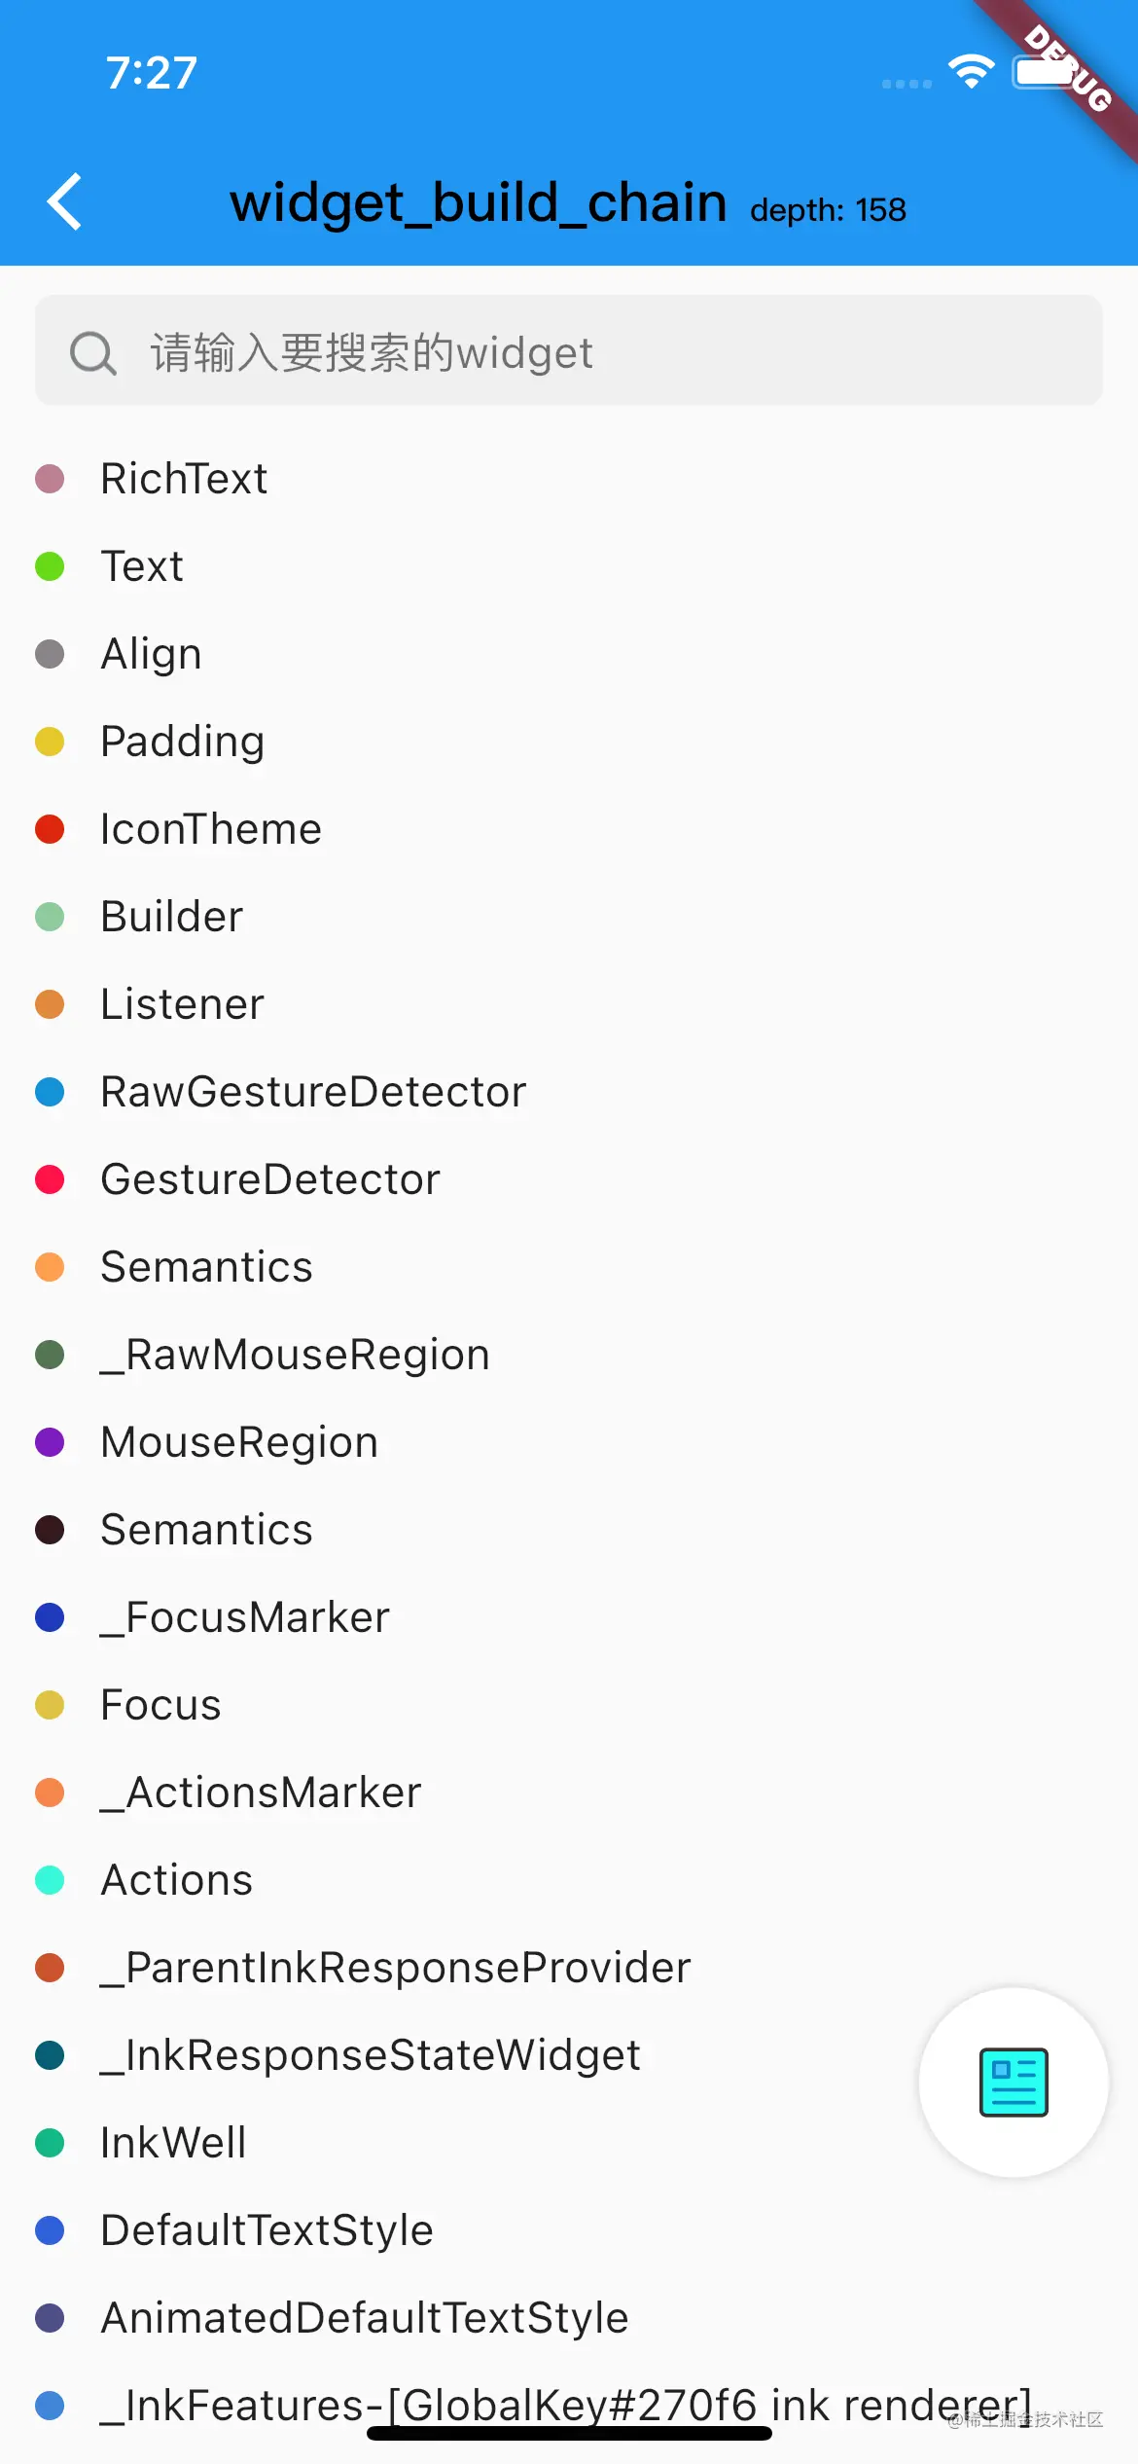Image resolution: width=1138 pixels, height=2464 pixels.
Task: Open the _FocusMarker list item
Action: coord(244,1617)
